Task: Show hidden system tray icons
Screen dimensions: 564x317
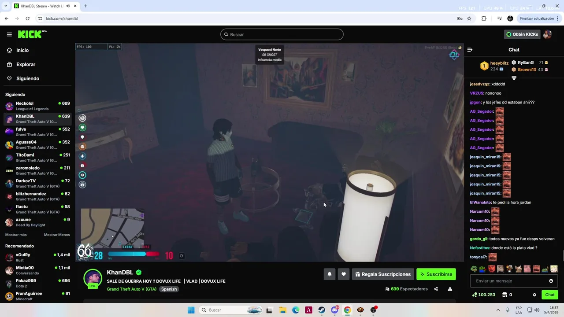Action: pyautogui.click(x=498, y=310)
